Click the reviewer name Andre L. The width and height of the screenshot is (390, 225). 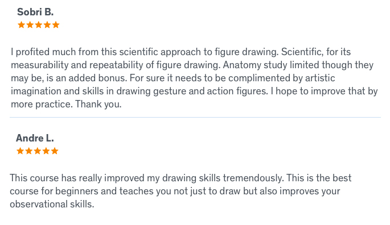35,138
